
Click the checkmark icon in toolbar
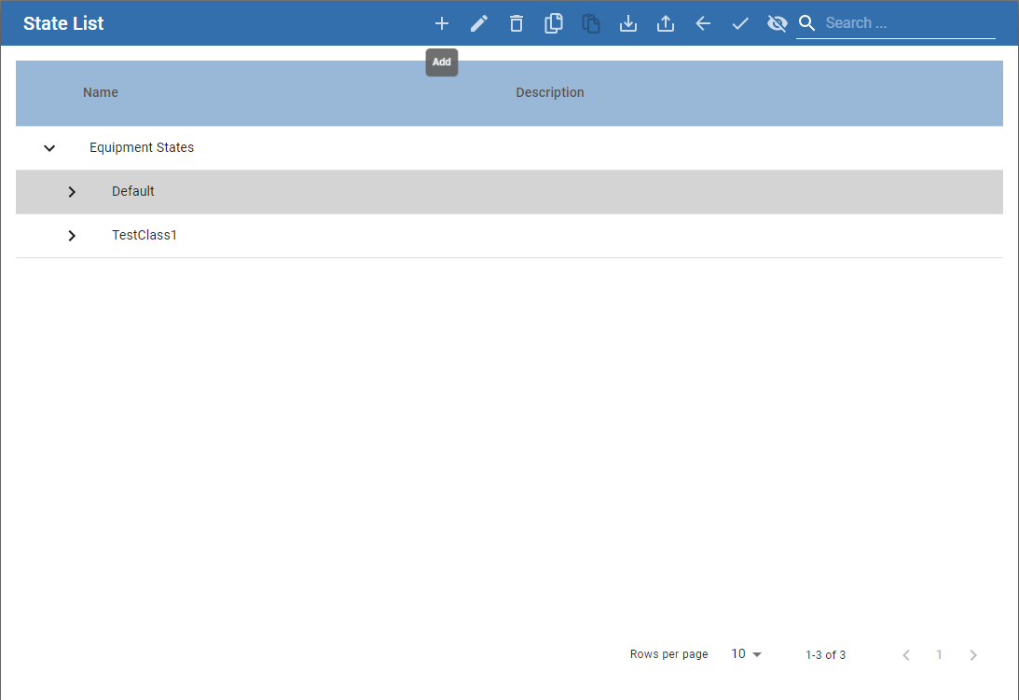740,23
